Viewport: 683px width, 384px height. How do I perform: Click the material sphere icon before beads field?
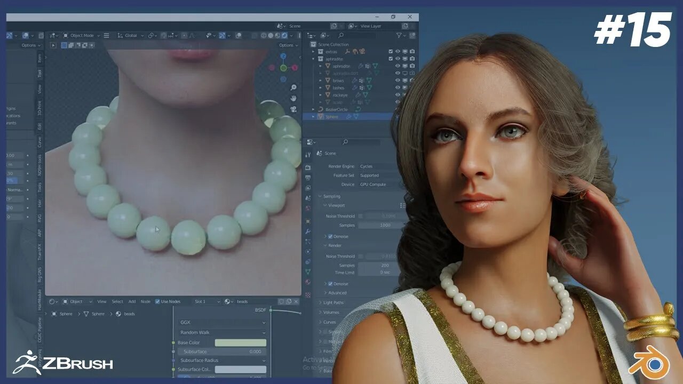tap(228, 301)
